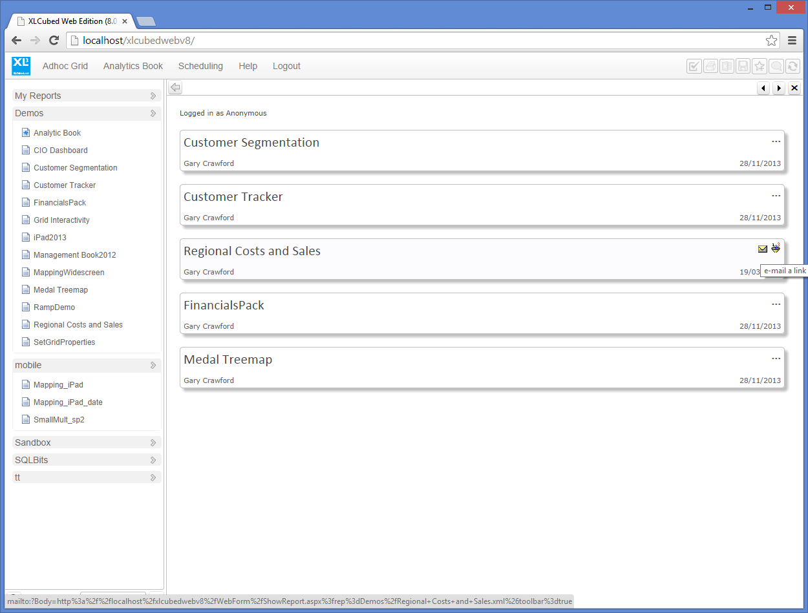Click the e-mail a link envelope icon
The height and width of the screenshot is (613, 808).
[763, 249]
